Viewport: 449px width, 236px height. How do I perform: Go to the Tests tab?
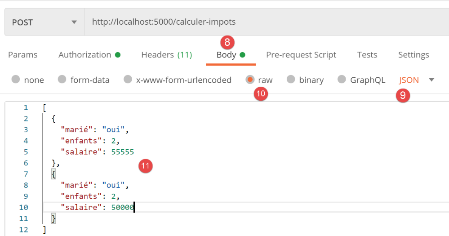pyautogui.click(x=367, y=55)
